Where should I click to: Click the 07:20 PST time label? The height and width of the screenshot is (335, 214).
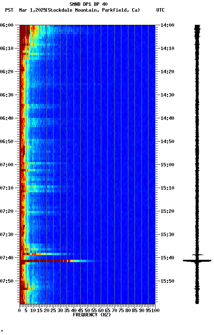[x=7, y=211]
